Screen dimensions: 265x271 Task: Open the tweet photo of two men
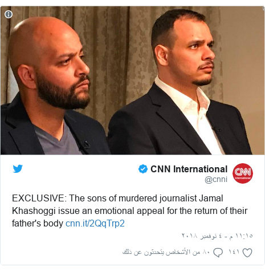pos(132,80)
